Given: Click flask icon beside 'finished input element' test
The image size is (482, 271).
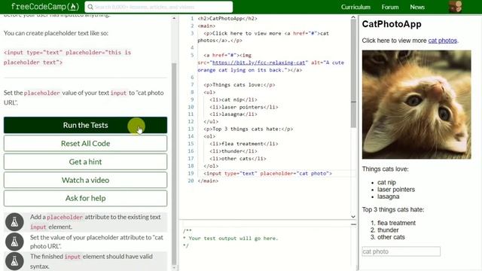Looking at the screenshot, I should pos(14,261).
